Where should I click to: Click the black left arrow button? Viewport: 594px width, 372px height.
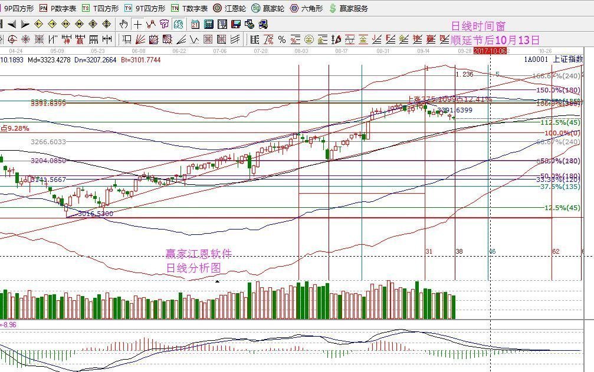click(x=12, y=24)
